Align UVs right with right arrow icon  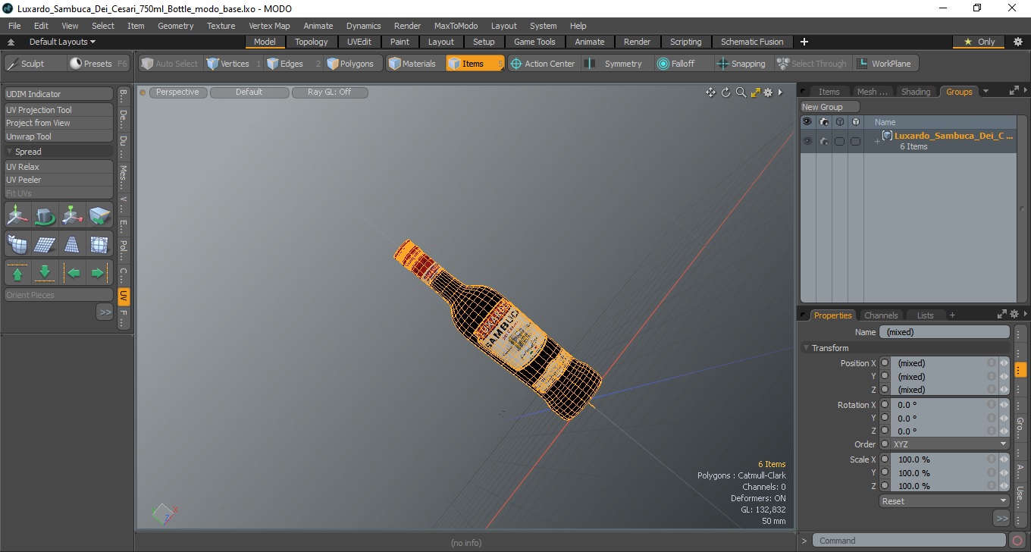(100, 273)
